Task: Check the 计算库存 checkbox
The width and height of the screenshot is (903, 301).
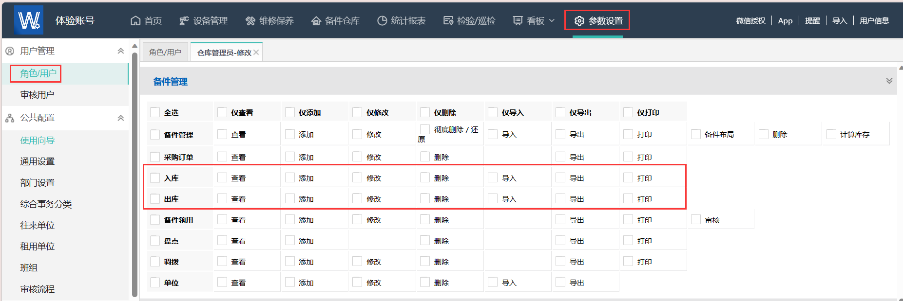Action: 831,134
